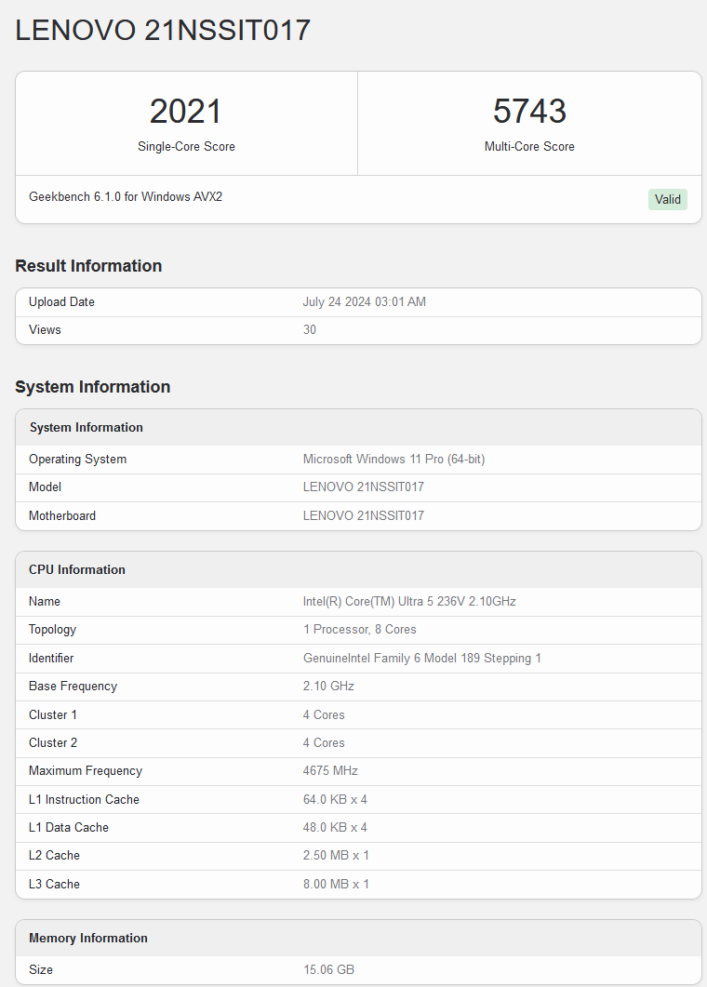The width and height of the screenshot is (707, 987).
Task: Click the Multi-Core Score label
Action: (529, 147)
